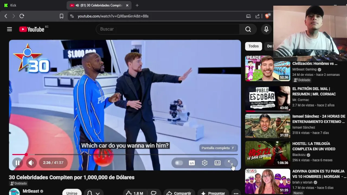
Task: Open the Civilización: Hombres vs thumbnail
Action: [268, 69]
